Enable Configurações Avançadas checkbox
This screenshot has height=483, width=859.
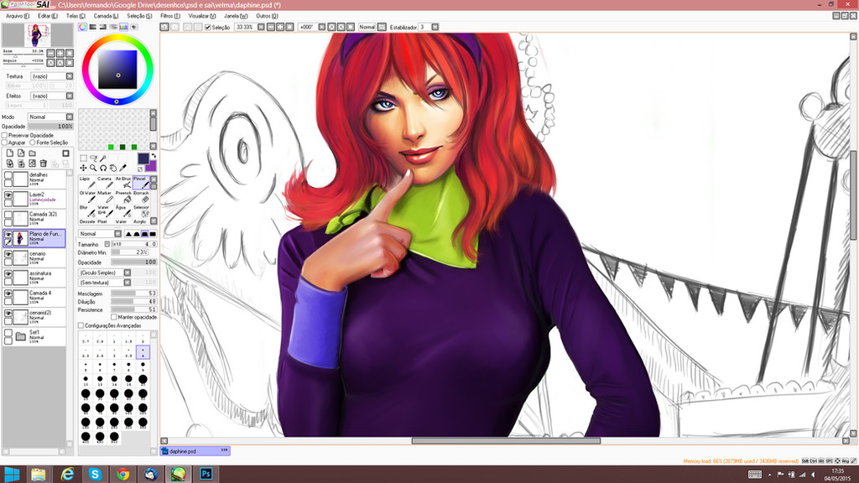pos(81,325)
